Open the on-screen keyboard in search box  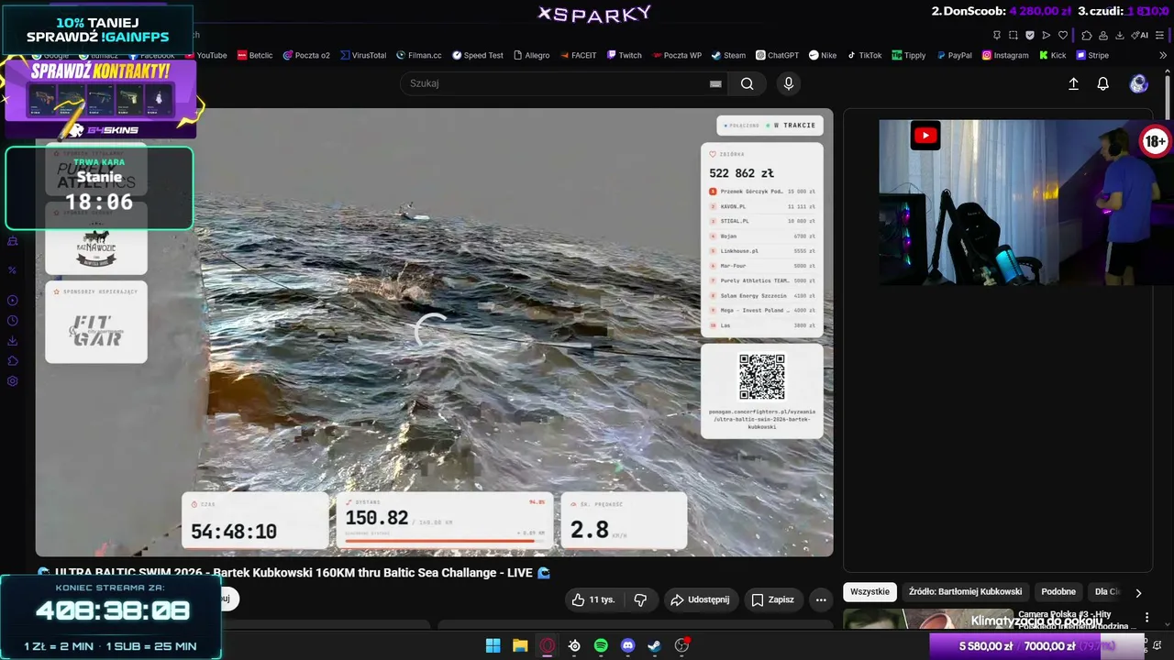(715, 83)
